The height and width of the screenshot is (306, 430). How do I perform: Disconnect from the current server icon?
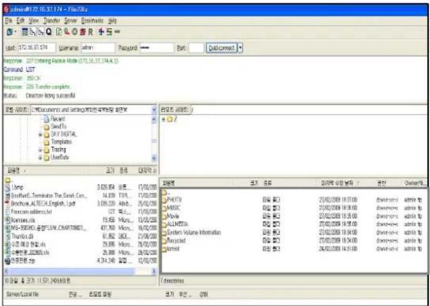tap(82, 32)
